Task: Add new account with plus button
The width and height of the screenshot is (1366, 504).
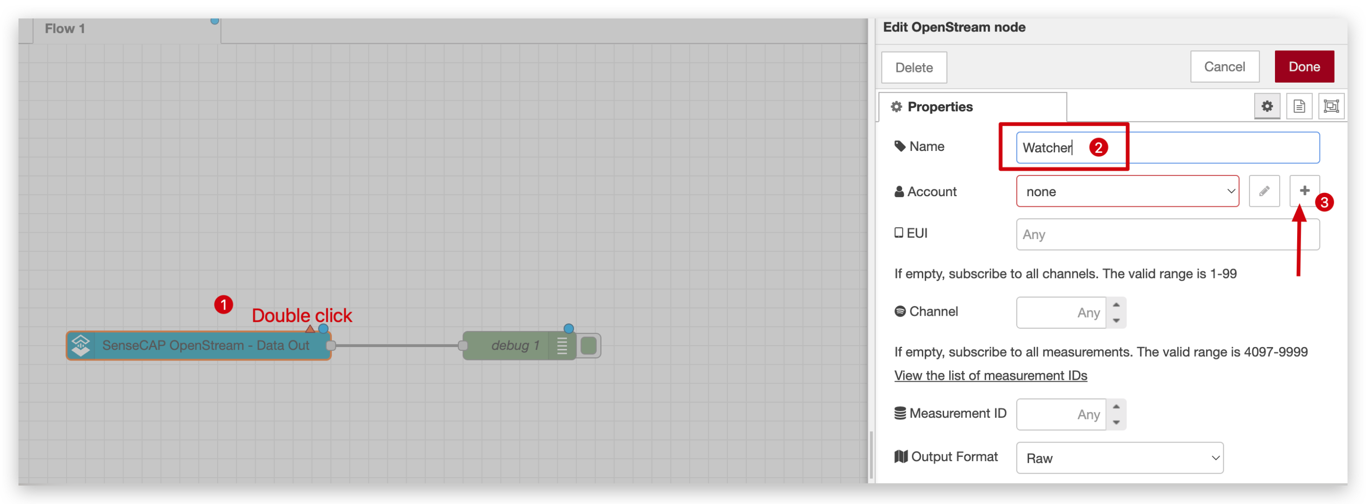Action: pyautogui.click(x=1305, y=191)
